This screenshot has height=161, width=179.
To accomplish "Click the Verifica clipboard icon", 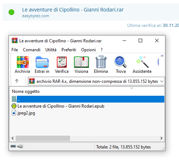I will click(x=62, y=62).
